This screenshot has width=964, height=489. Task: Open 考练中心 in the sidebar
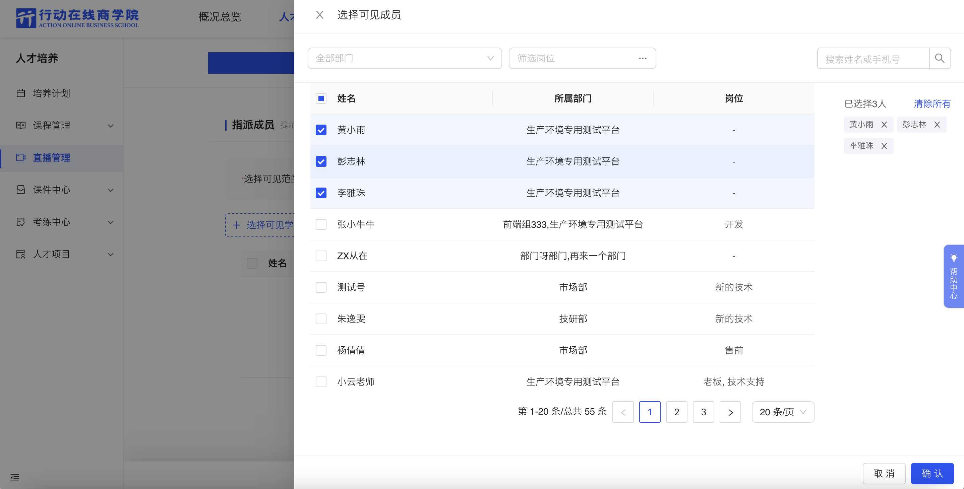click(62, 222)
